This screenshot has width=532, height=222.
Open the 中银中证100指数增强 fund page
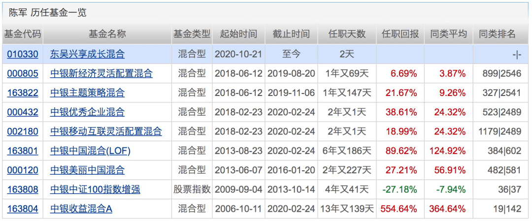(x=95, y=190)
